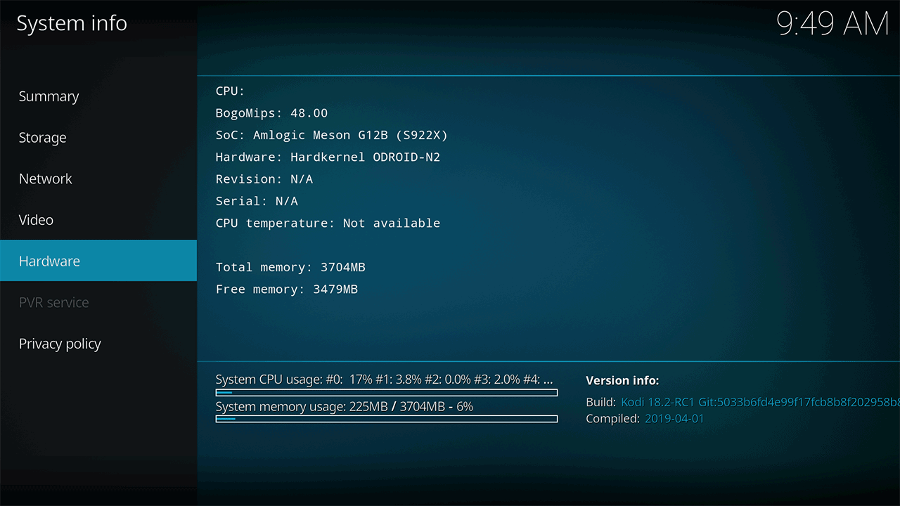The image size is (900, 506).
Task: Click the System CPU usage progress bar
Action: (386, 393)
